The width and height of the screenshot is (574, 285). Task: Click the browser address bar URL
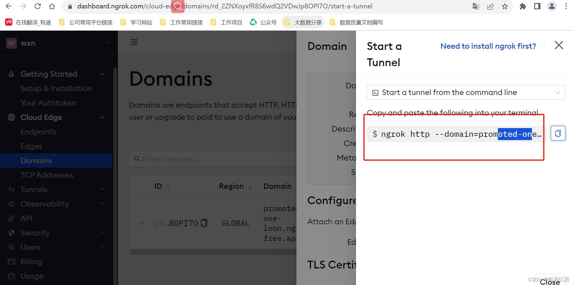coord(225,6)
